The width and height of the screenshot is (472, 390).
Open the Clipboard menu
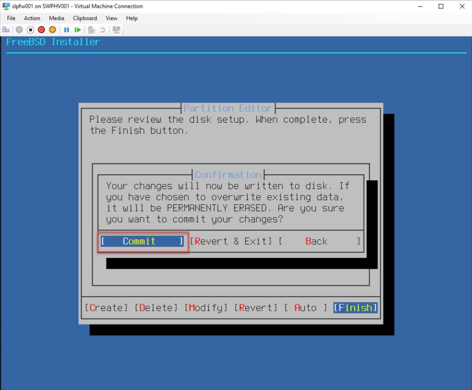pos(85,18)
